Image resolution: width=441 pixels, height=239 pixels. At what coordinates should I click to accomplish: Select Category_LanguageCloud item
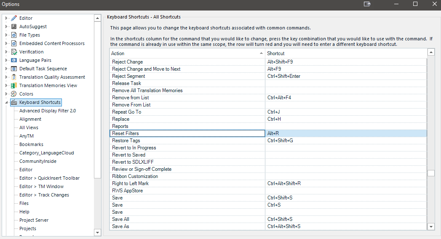point(46,153)
